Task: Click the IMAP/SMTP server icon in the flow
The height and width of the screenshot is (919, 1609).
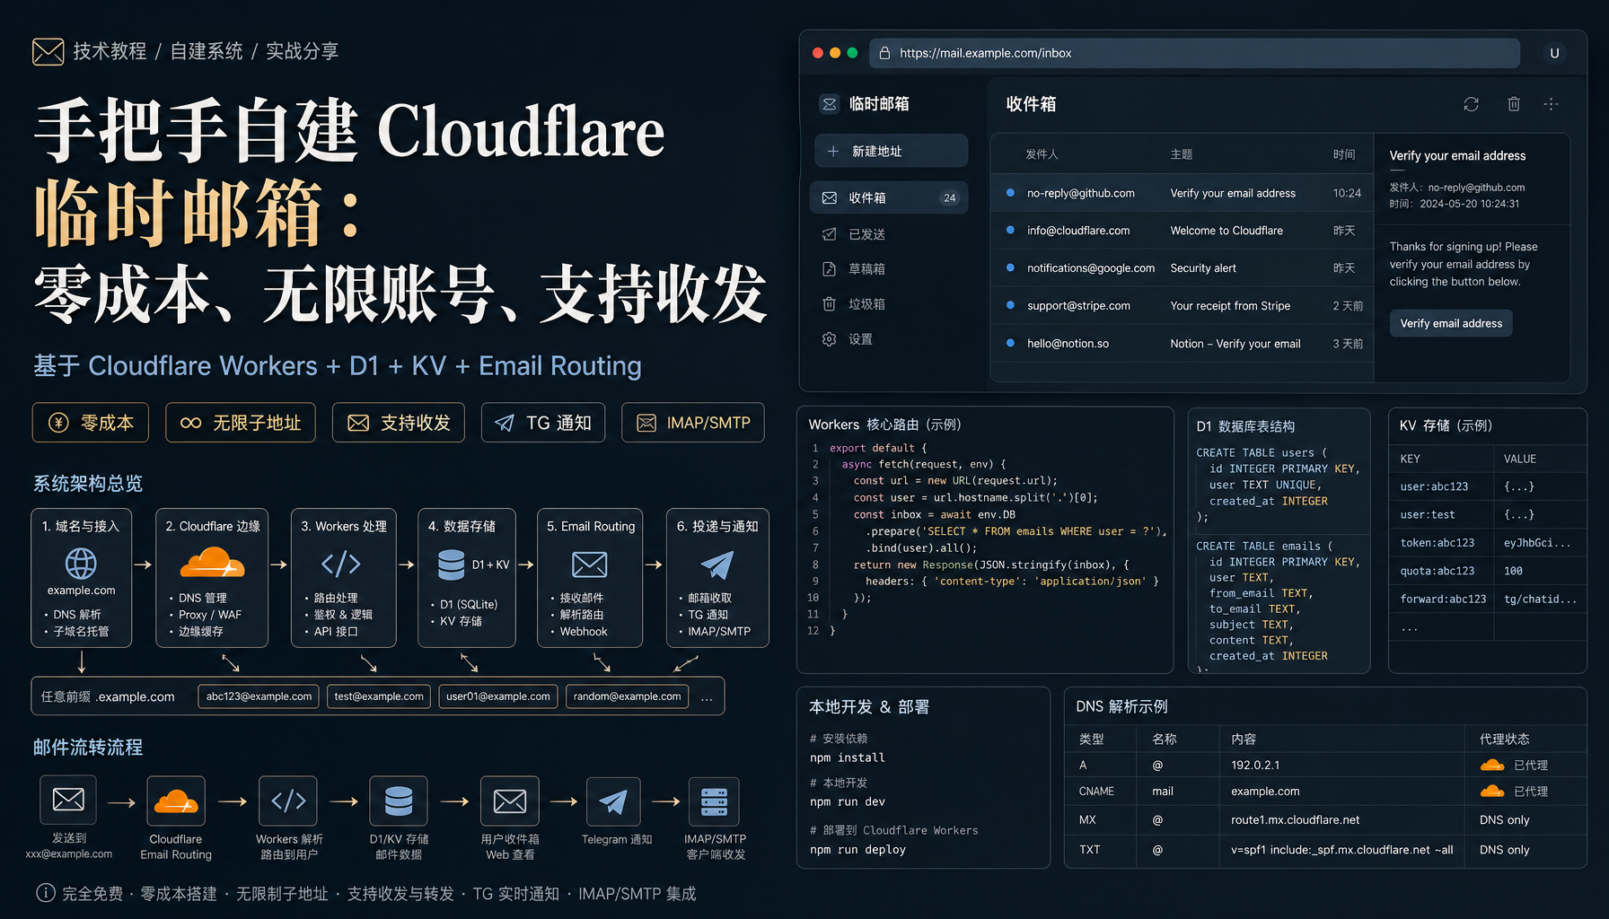Action: coord(714,801)
